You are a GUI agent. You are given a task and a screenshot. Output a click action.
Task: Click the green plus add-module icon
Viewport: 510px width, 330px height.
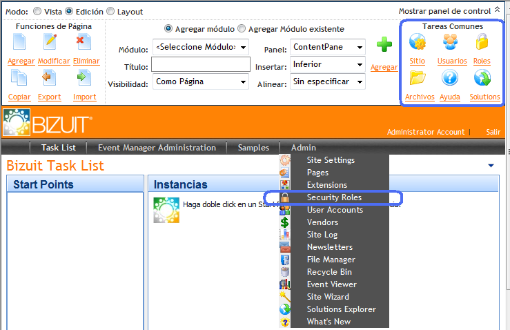[384, 46]
